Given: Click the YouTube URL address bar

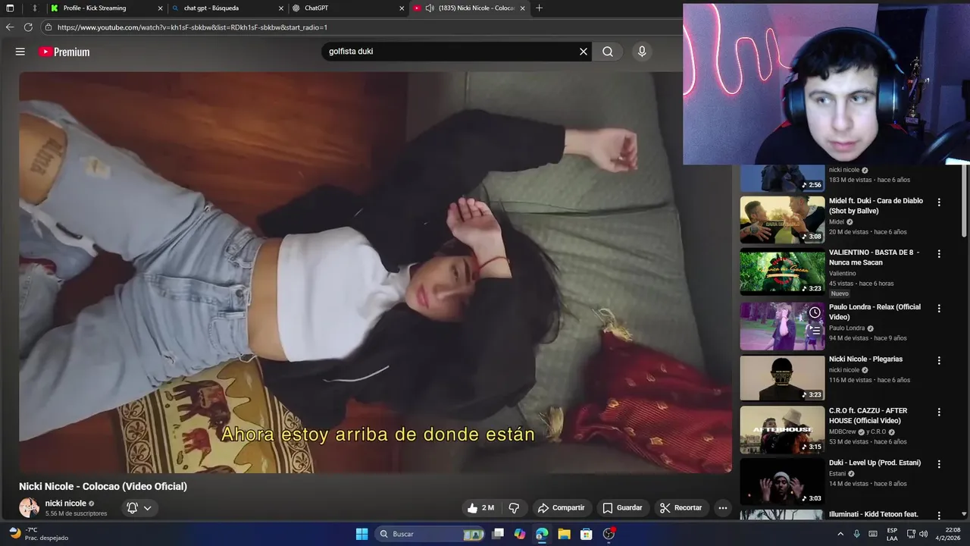Looking at the screenshot, I should point(192,27).
